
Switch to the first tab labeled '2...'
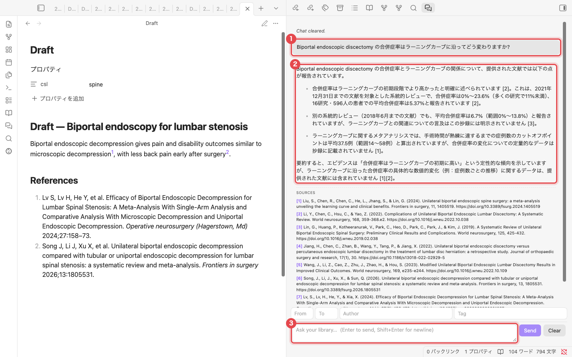pyautogui.click(x=58, y=8)
